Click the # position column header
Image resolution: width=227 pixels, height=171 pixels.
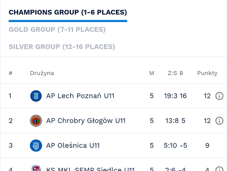[x=11, y=73]
